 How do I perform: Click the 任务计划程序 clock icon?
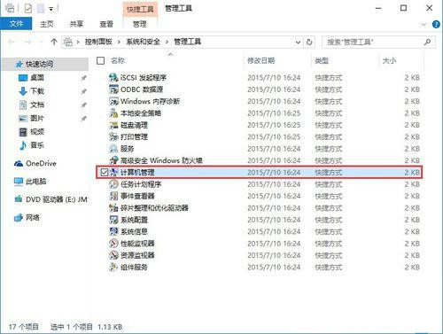pyautogui.click(x=113, y=184)
